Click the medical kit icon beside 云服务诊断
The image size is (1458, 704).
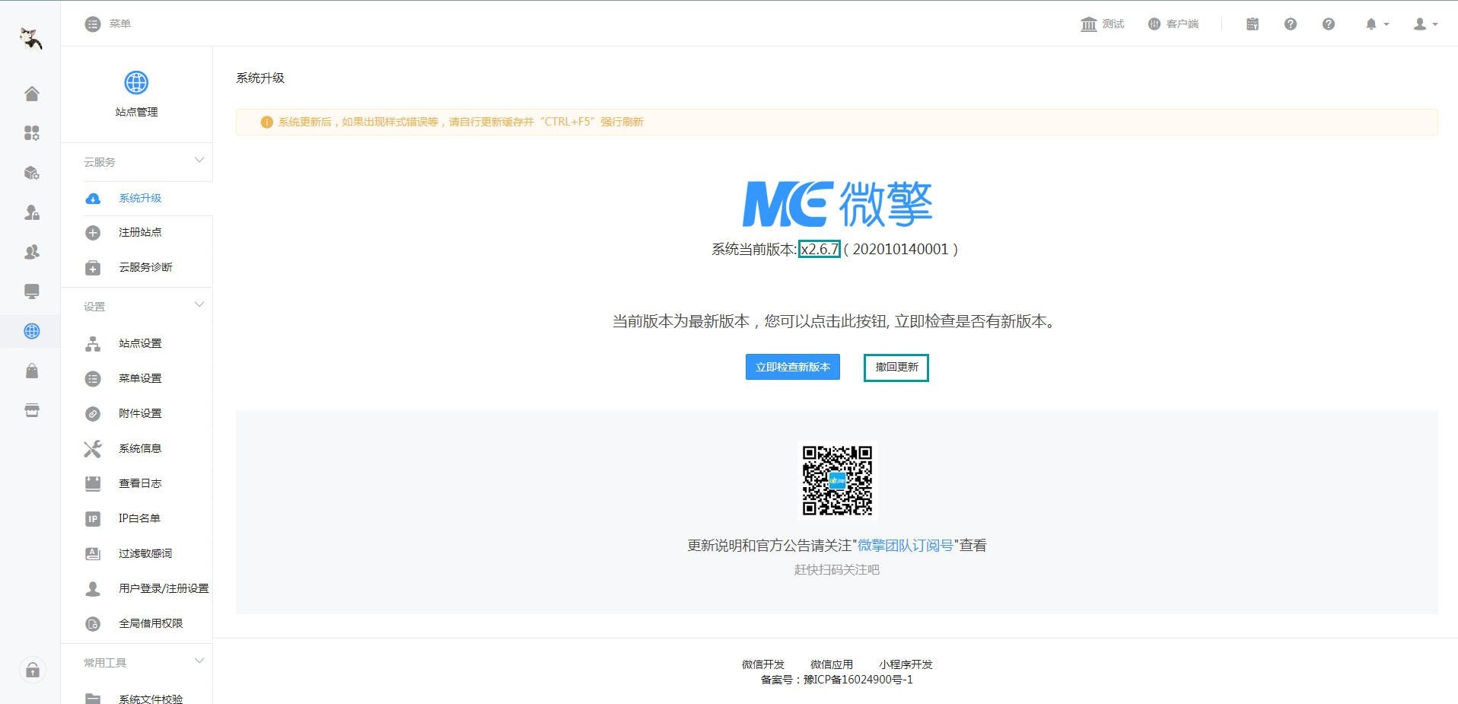tap(93, 268)
